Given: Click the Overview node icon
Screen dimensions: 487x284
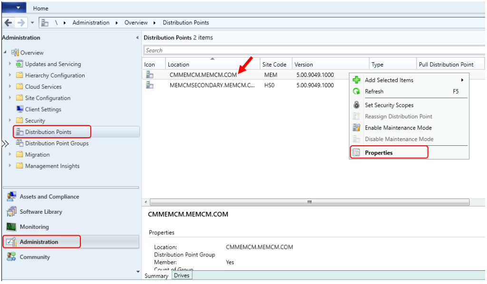Looking at the screenshot, I should [x=15, y=52].
